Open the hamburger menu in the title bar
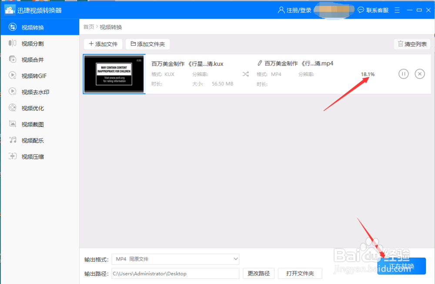 (x=397, y=10)
